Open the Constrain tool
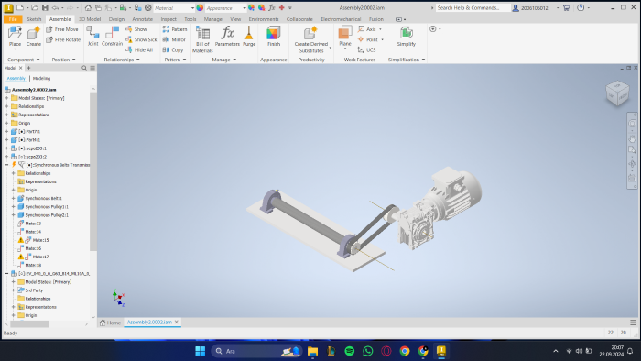 click(112, 36)
